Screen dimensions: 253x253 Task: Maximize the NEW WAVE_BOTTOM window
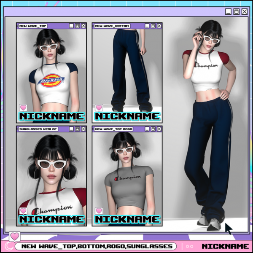click(x=153, y=26)
